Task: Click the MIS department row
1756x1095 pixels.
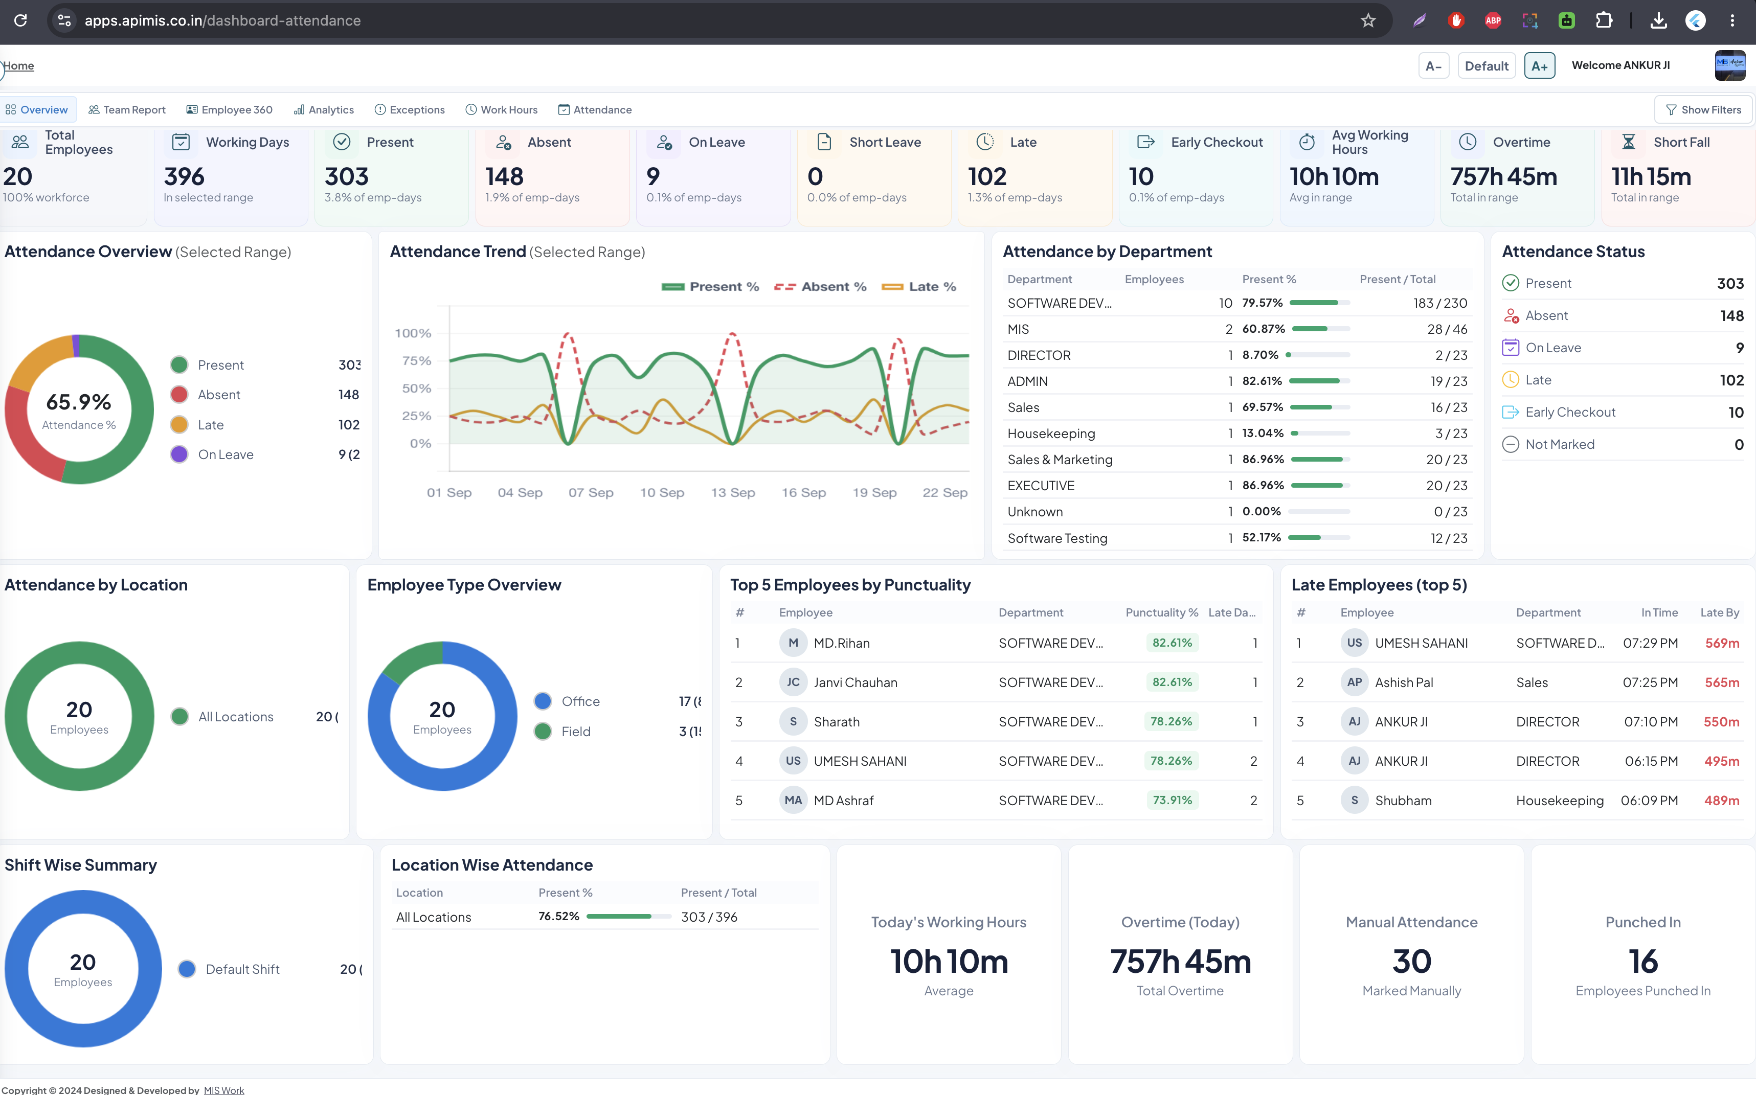Action: coord(1237,329)
